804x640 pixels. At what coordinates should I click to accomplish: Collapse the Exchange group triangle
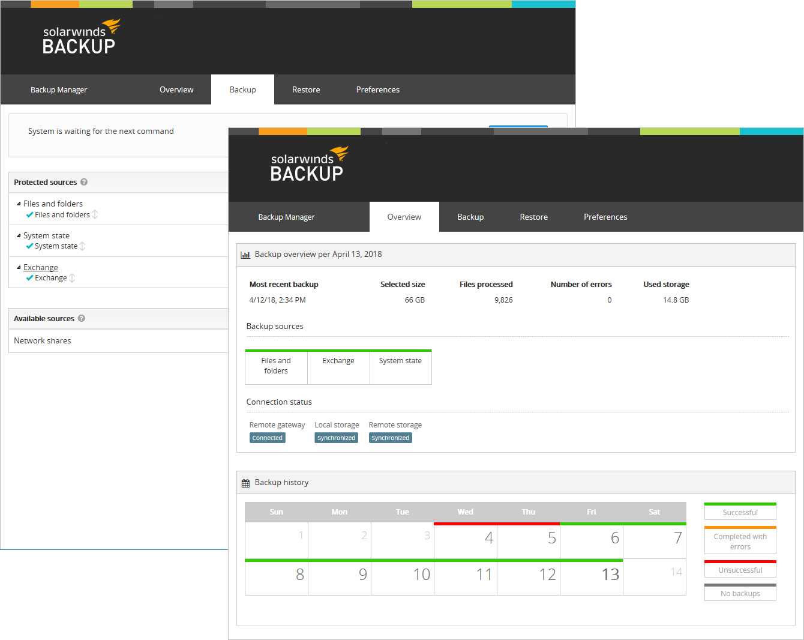19,267
